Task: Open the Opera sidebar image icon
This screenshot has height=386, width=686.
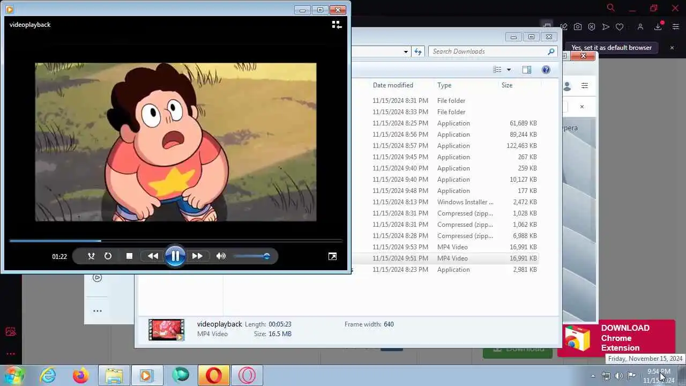Action: click(11, 332)
